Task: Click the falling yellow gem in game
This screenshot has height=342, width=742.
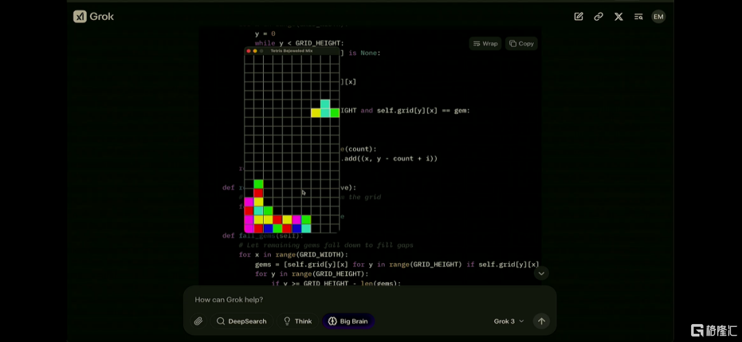Action: [x=315, y=113]
